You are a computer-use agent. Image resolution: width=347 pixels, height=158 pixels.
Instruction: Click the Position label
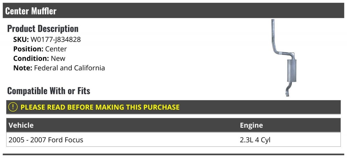[x=28, y=49]
